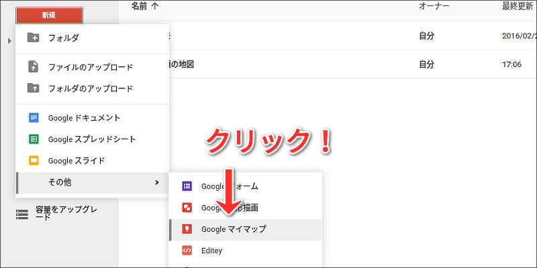
Task: Sort by the 名前 column header
Action: 139,7
